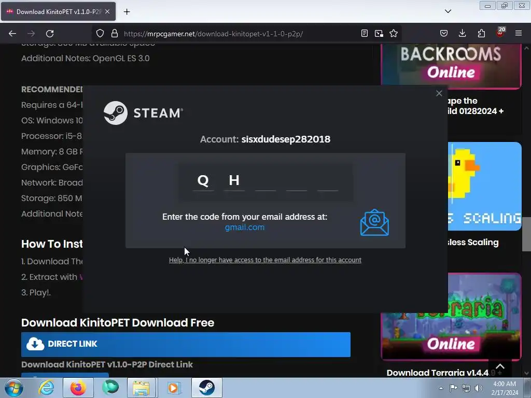This screenshot has width=531, height=398.
Task: Open the media player taskbar icon
Action: (173, 388)
